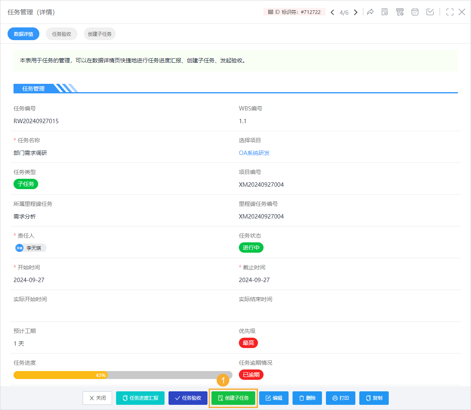471x410 pixels.
Task: Go to the previous record arrow
Action: (x=332, y=12)
